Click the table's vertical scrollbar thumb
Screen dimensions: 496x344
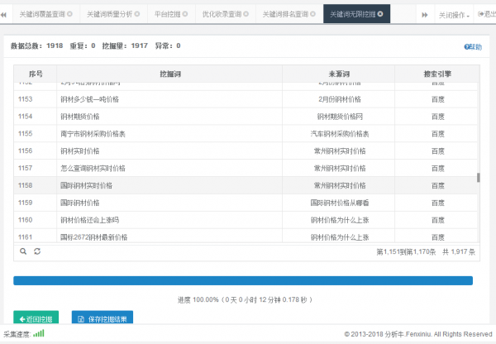(x=478, y=179)
